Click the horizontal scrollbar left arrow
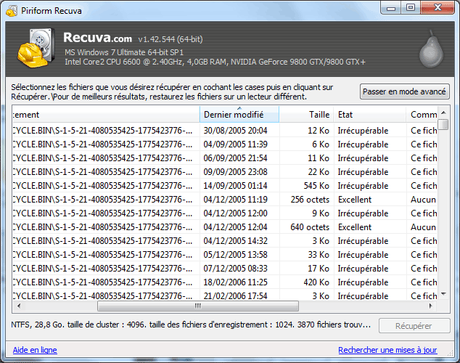The image size is (460, 363). point(19,306)
